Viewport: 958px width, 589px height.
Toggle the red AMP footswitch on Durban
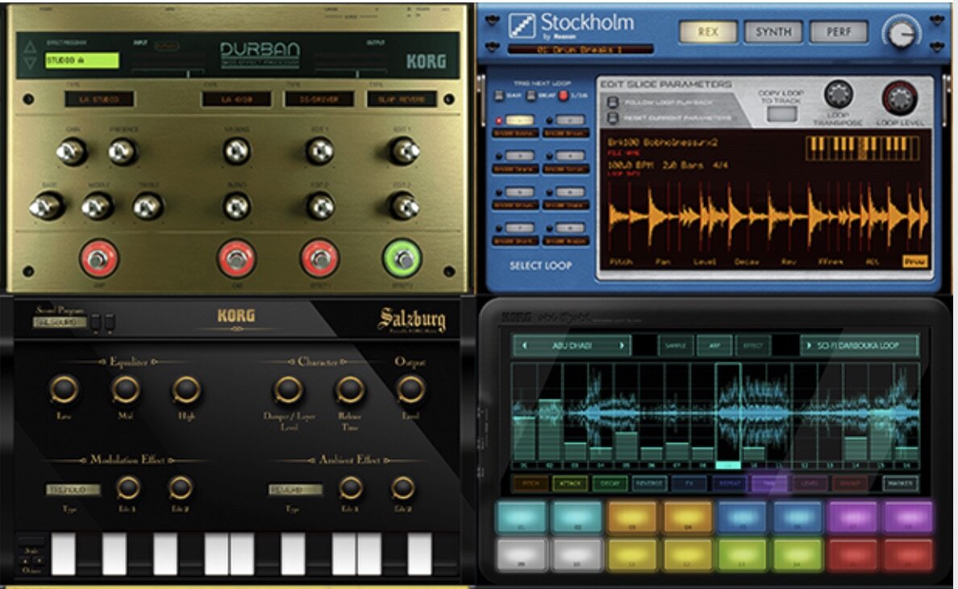(98, 259)
